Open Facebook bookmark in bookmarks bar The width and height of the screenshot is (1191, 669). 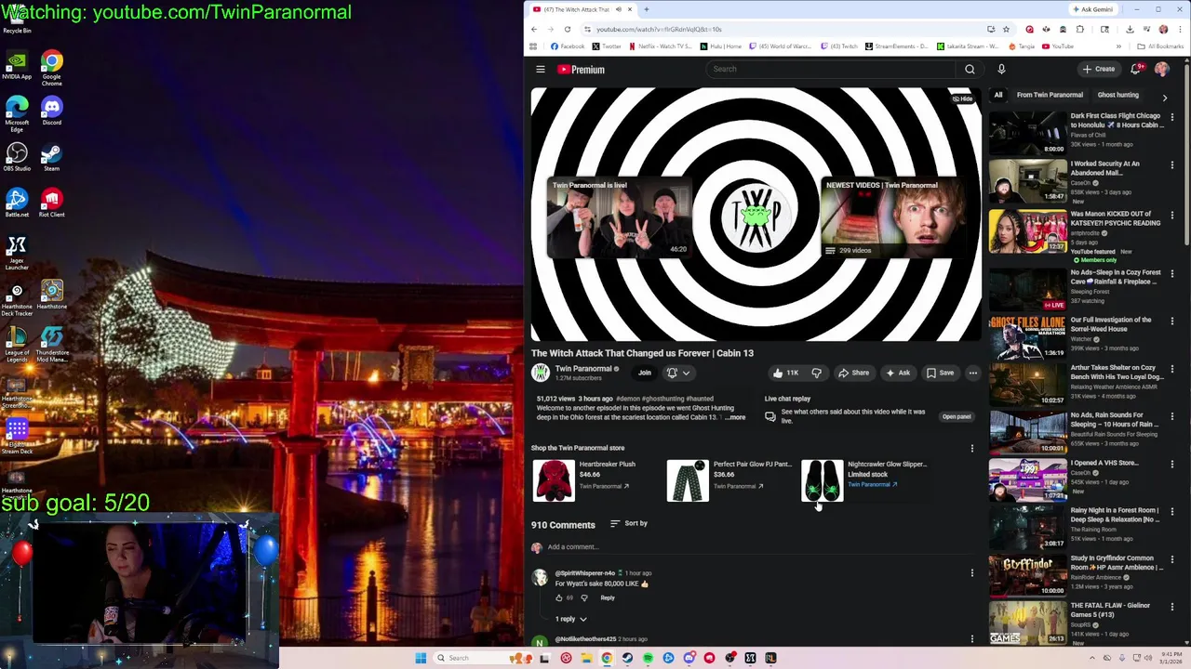click(568, 46)
